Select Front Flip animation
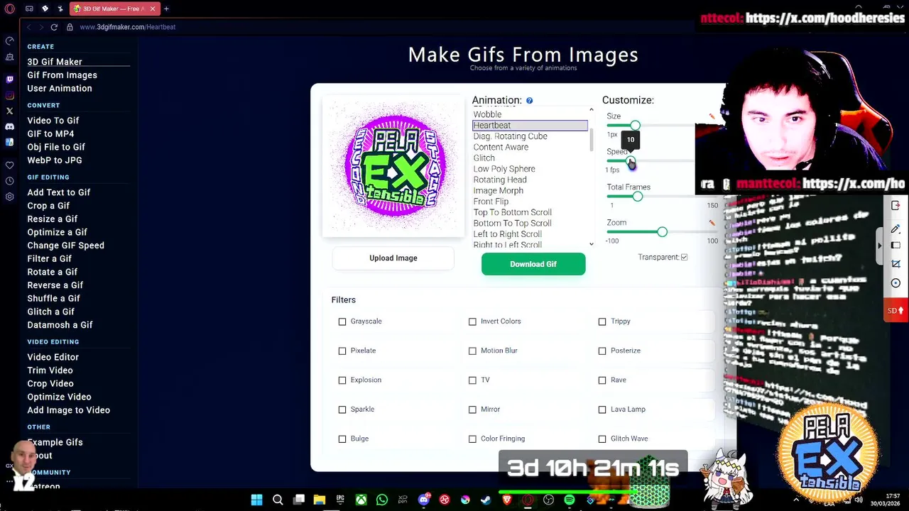This screenshot has height=511, width=909. pos(491,202)
